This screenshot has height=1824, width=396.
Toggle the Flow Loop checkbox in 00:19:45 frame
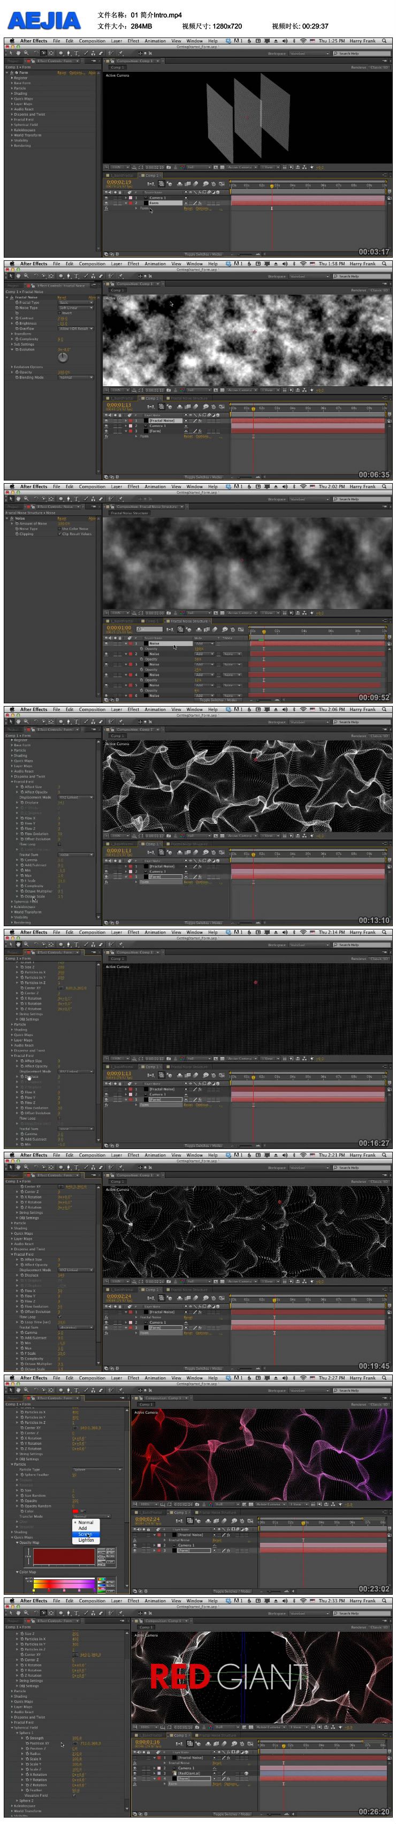59,1318
